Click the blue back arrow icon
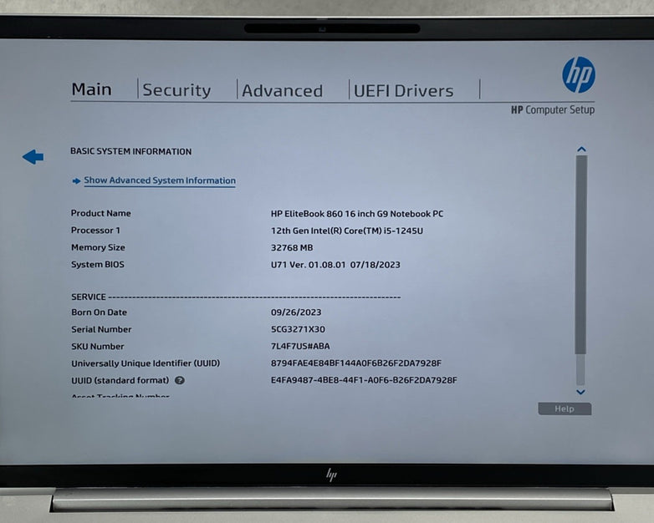 (x=33, y=157)
